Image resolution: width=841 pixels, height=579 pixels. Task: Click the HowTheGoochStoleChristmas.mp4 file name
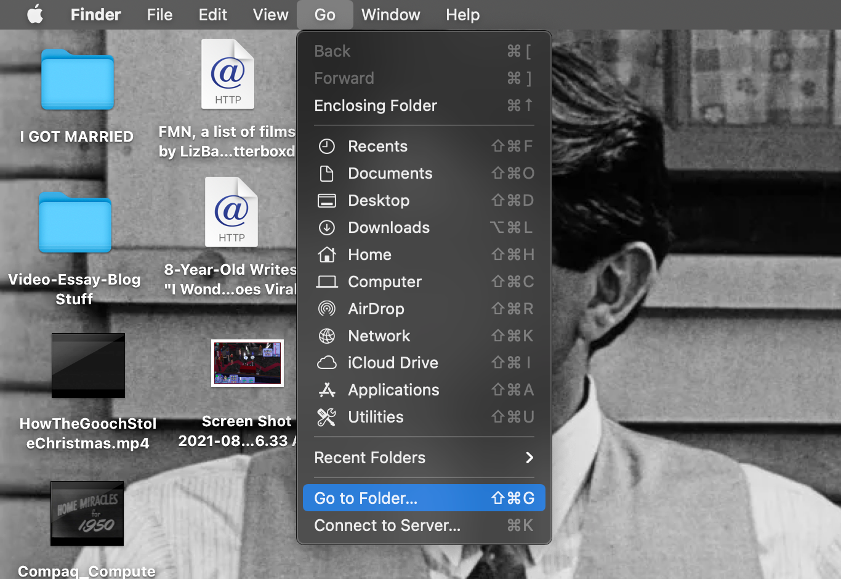click(88, 433)
